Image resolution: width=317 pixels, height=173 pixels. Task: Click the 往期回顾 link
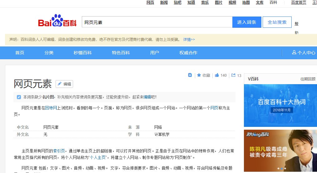(x=308, y=79)
